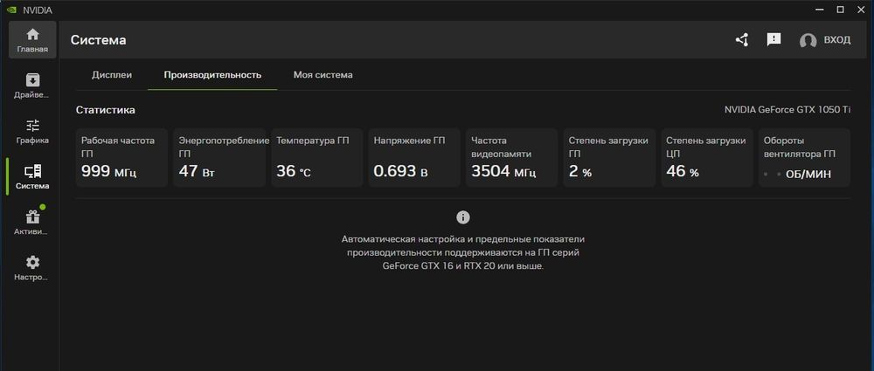Click the Степень загрузки ЦП 46 % card
Viewport: 874px width, 371px height.
[707, 158]
